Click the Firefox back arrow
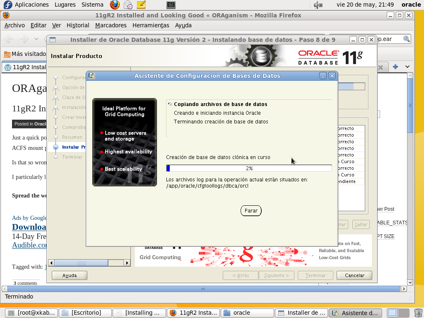This screenshot has height=318, width=424. coord(9,39)
